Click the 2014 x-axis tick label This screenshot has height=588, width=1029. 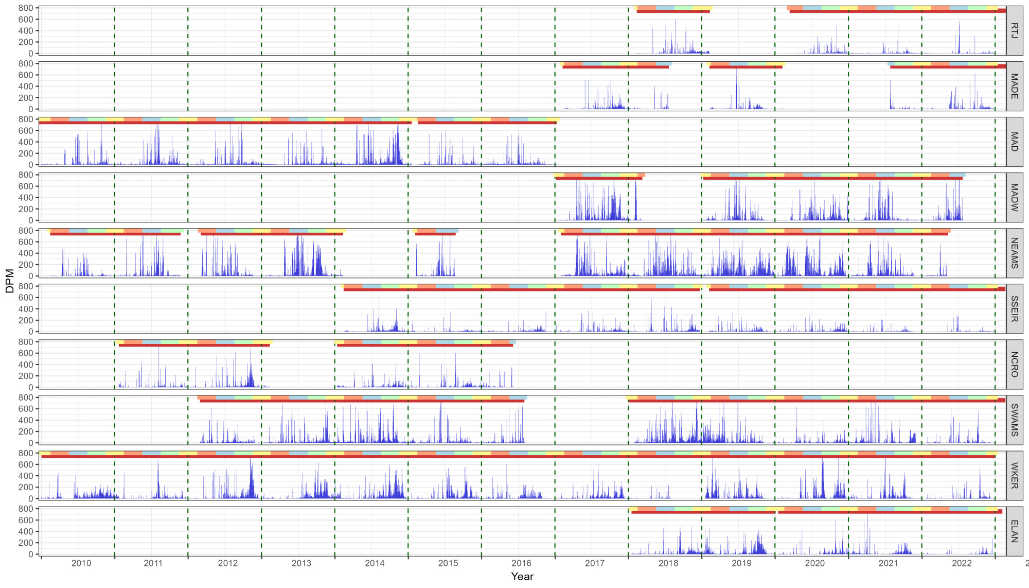pyautogui.click(x=375, y=563)
